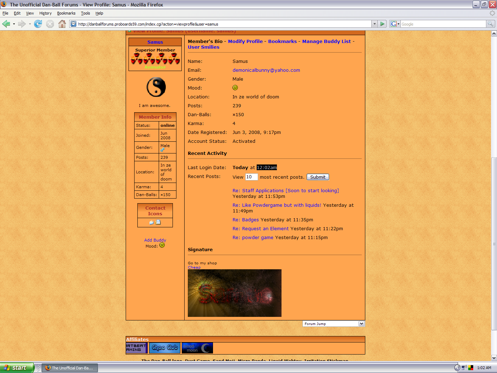Open the Forum Jump dropdown

[334, 324]
